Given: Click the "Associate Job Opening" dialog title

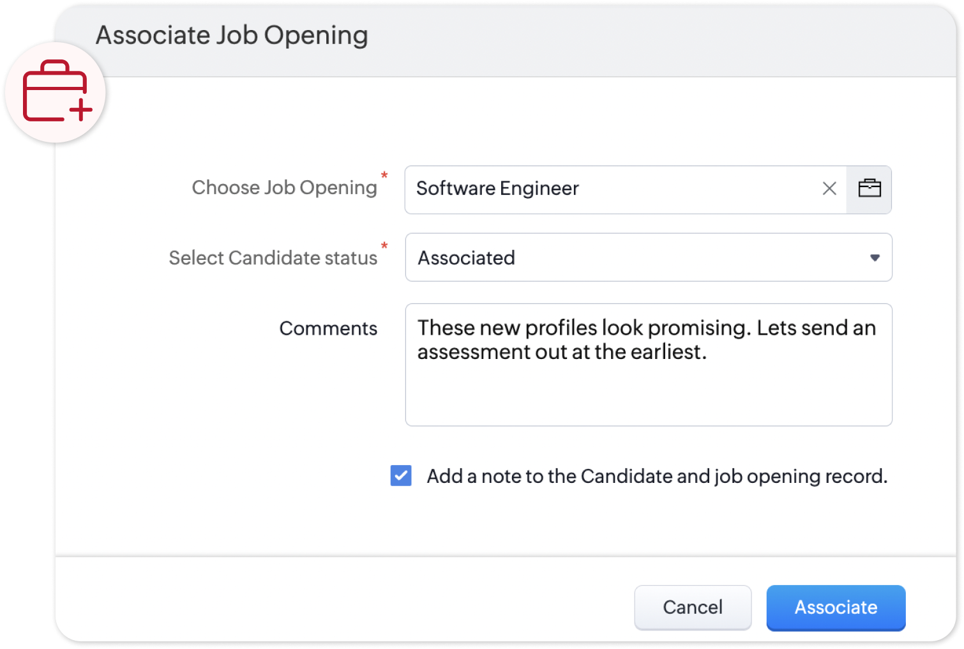Looking at the screenshot, I should 232,36.
